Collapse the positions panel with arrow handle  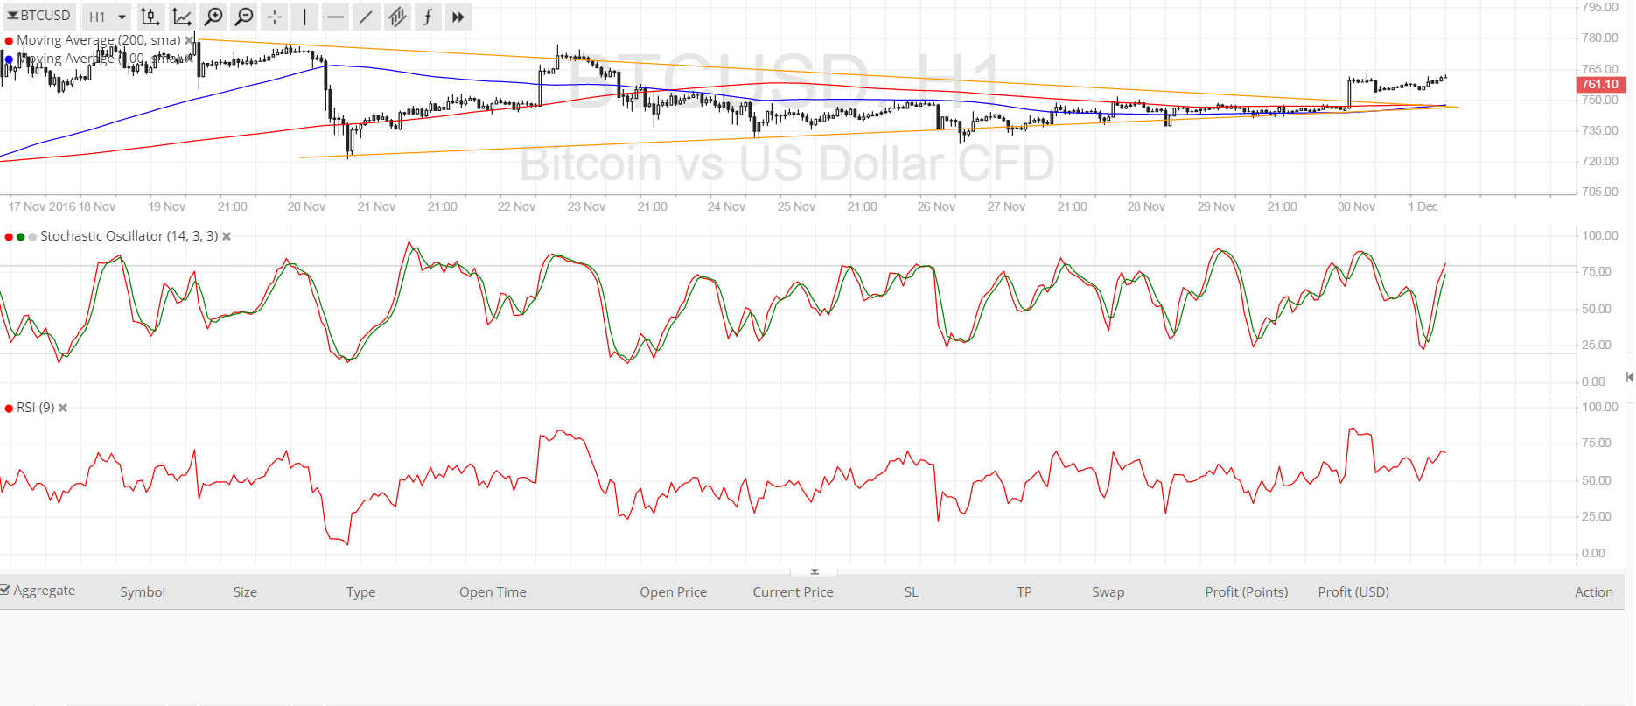click(815, 571)
